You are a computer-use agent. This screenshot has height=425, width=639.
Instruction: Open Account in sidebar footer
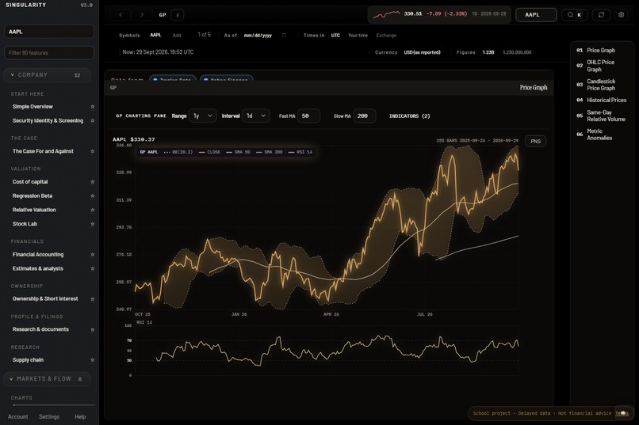(18, 417)
